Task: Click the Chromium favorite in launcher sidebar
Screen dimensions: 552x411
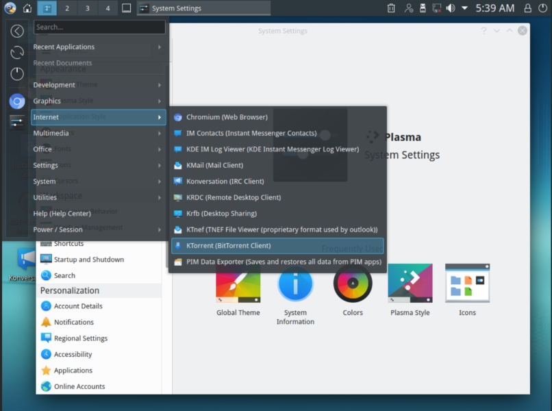Action: [x=17, y=101]
